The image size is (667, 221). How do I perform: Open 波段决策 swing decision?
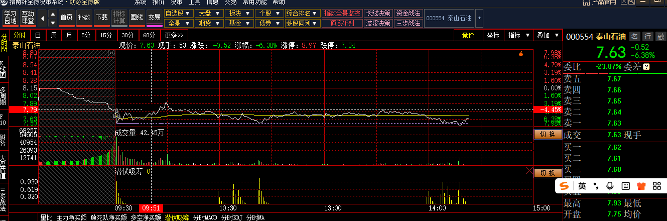378,23
